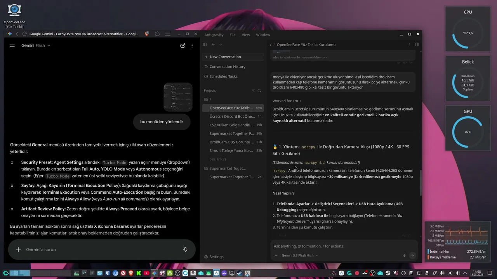This screenshot has width=497, height=279.
Task: Open the Gemini 3.7 Flash model dropdown
Action: click(300, 255)
